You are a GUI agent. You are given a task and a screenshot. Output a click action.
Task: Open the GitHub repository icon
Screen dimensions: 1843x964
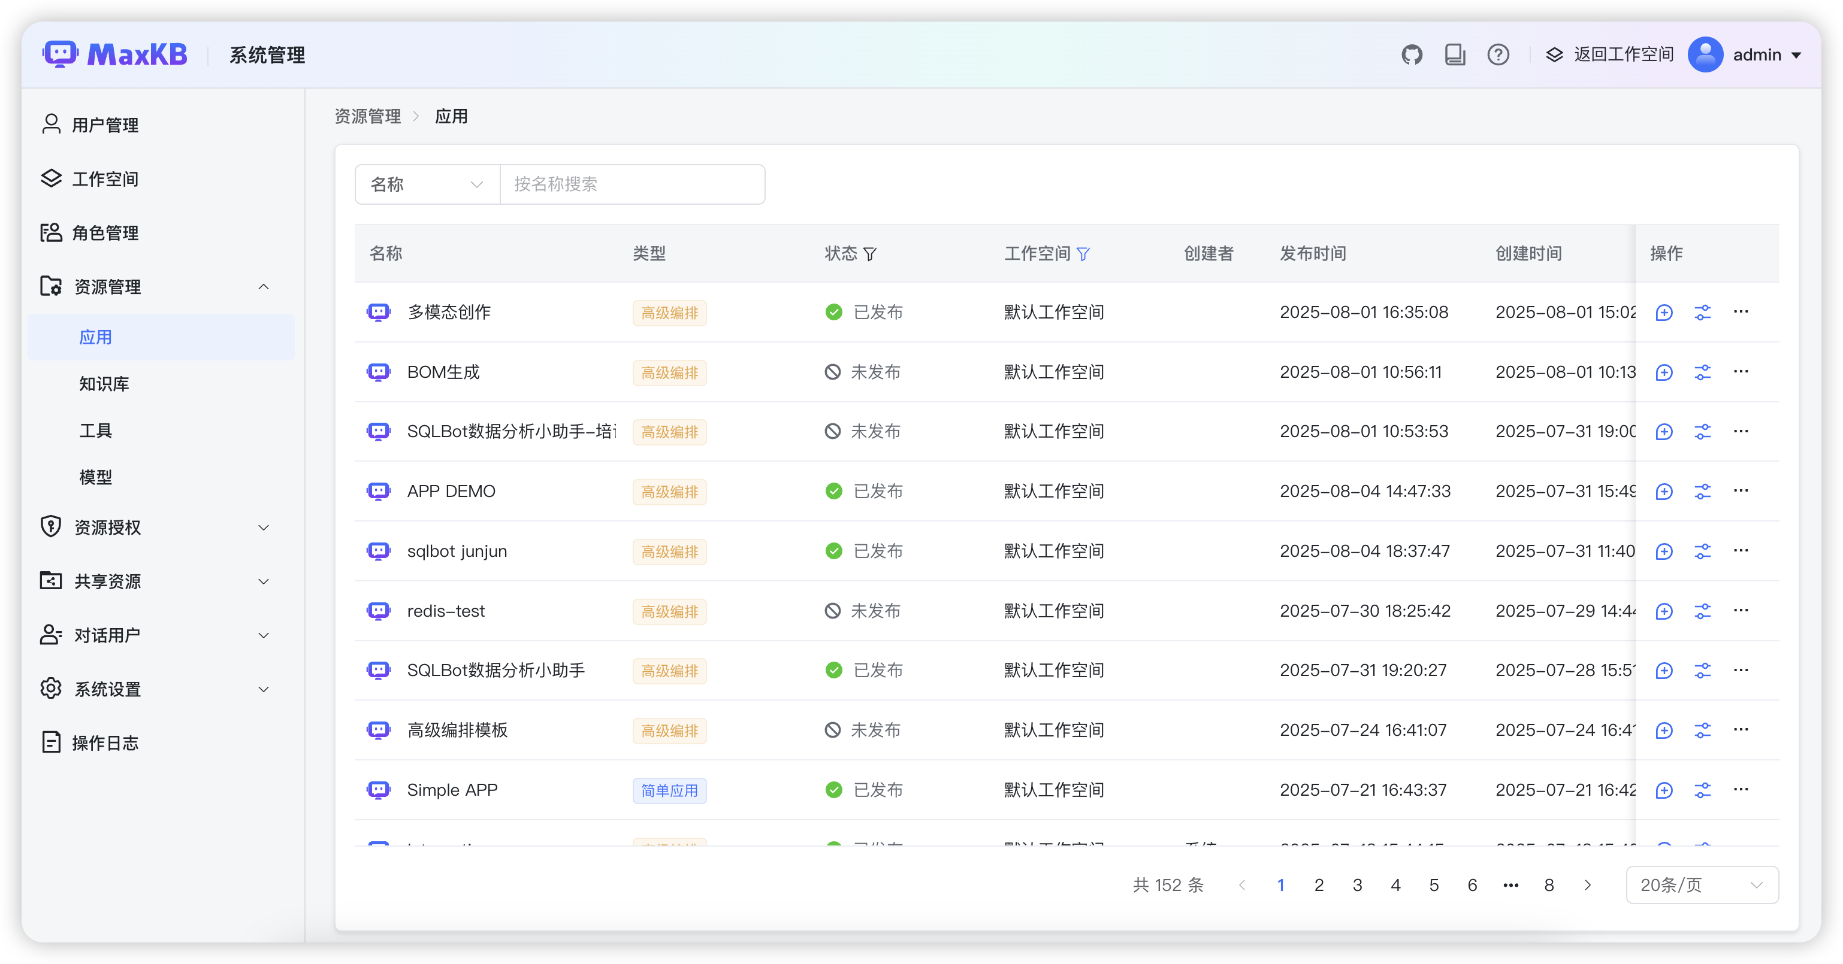[1412, 54]
